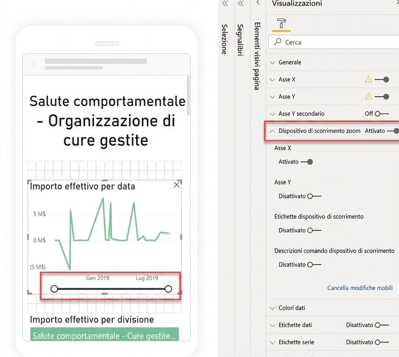
Task: Open the Format paint roller tab
Action: (281, 24)
